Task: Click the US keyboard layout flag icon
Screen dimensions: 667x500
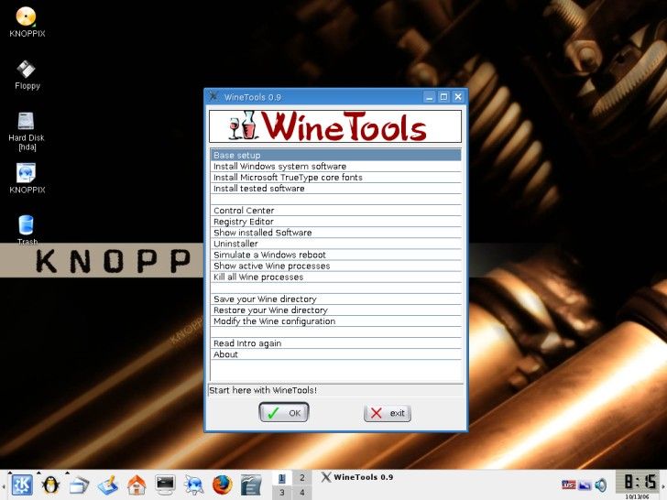Action: 569,484
